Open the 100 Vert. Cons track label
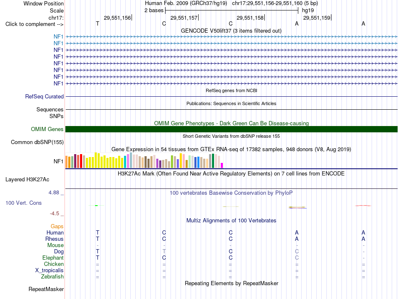This screenshot has height=299, width=398. point(23,203)
